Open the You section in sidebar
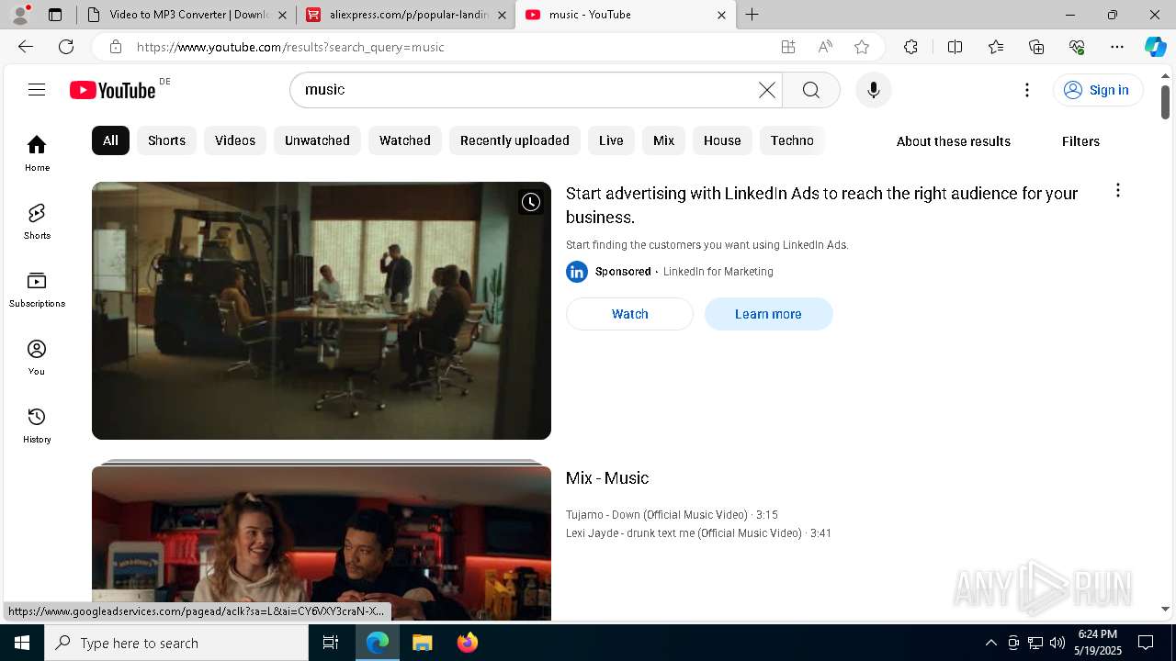 [37, 357]
